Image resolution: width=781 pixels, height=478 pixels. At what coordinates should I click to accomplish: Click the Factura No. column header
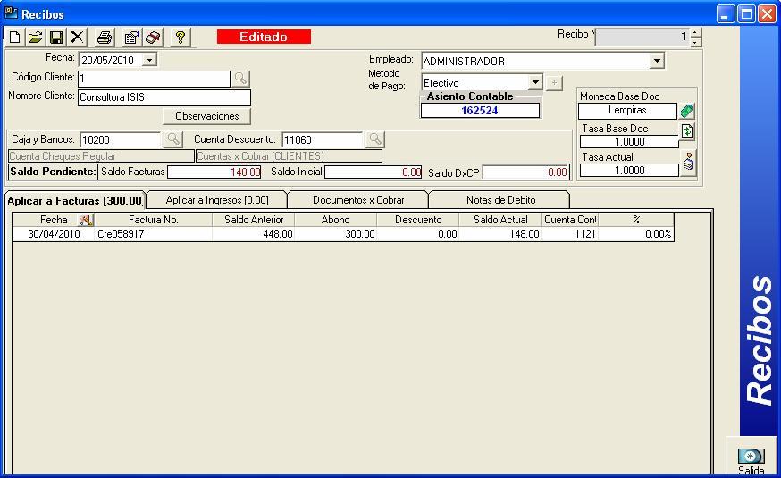(153, 220)
